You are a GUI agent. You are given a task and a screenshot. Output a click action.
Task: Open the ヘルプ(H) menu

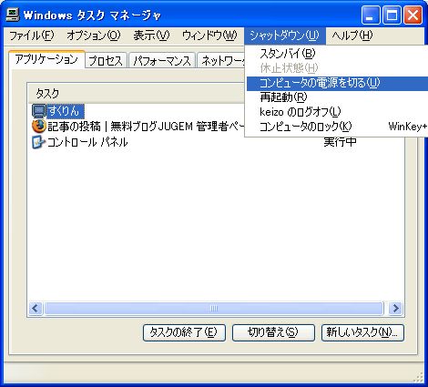click(352, 36)
